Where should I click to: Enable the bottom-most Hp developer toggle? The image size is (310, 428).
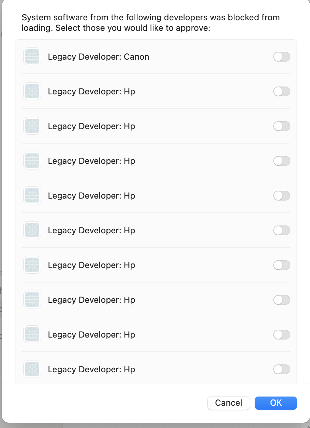(x=282, y=369)
